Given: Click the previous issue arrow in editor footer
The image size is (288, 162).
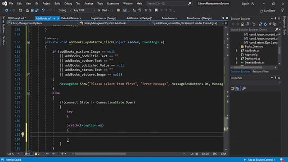Looking at the screenshot, I should (47, 154).
